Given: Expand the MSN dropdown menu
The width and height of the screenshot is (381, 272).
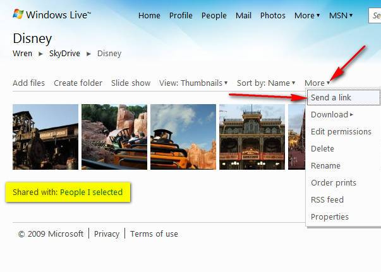Looking at the screenshot, I should click(x=341, y=16).
